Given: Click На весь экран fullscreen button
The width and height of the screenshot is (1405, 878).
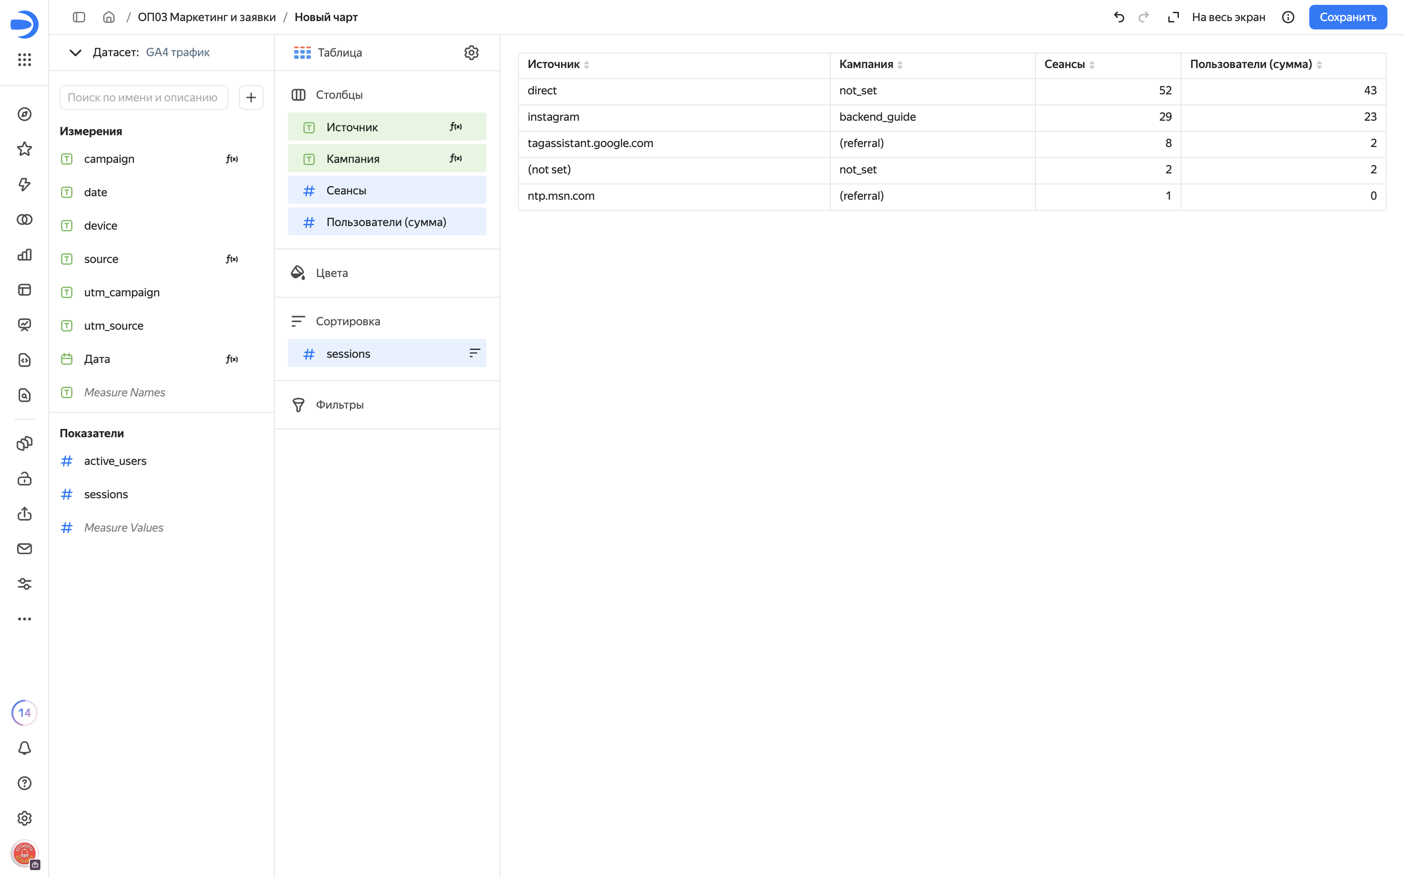Looking at the screenshot, I should coord(1216,17).
